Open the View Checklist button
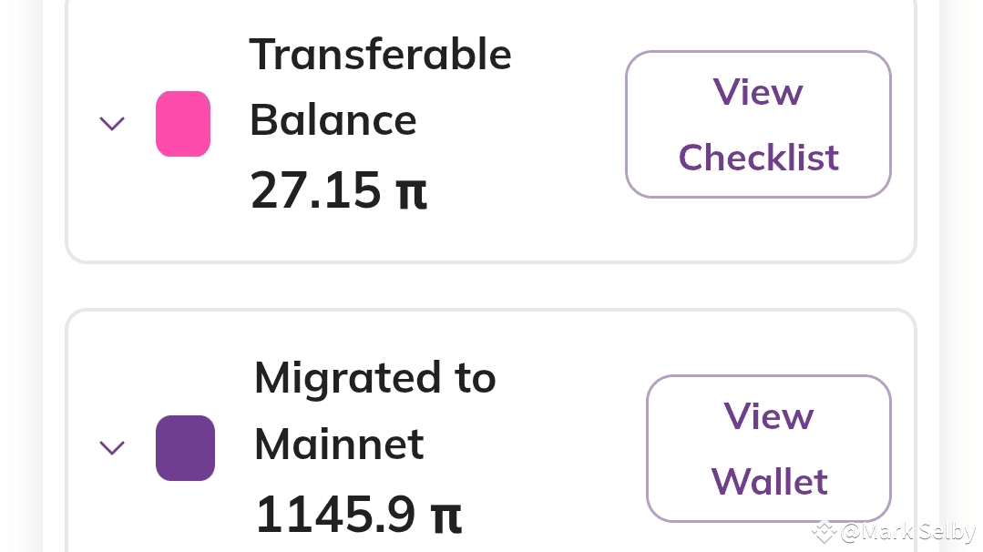 pos(757,124)
